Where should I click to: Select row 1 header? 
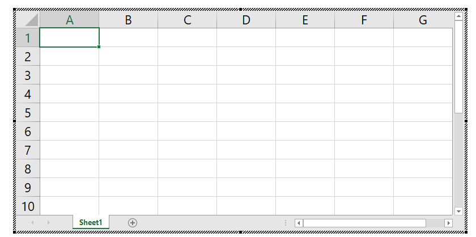tap(27, 38)
